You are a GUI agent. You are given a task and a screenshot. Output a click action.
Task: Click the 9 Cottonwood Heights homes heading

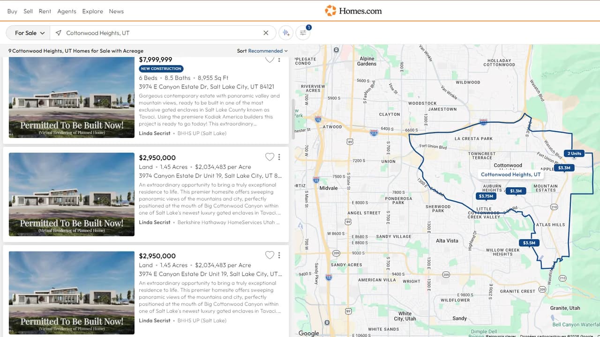[x=76, y=51]
